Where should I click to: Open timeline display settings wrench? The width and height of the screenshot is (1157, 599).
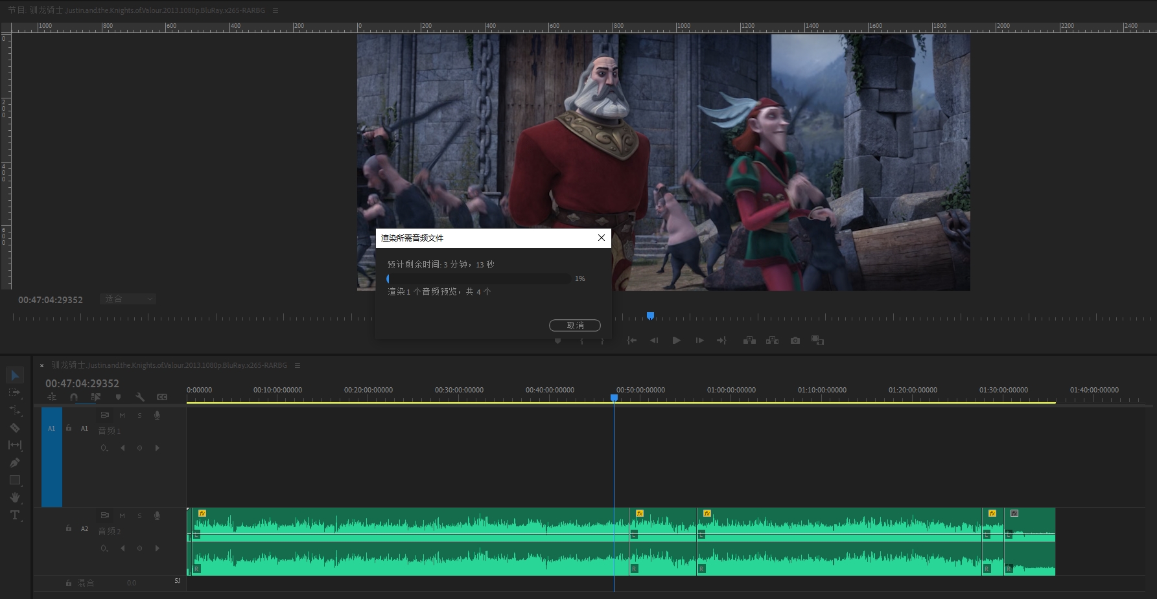(140, 397)
